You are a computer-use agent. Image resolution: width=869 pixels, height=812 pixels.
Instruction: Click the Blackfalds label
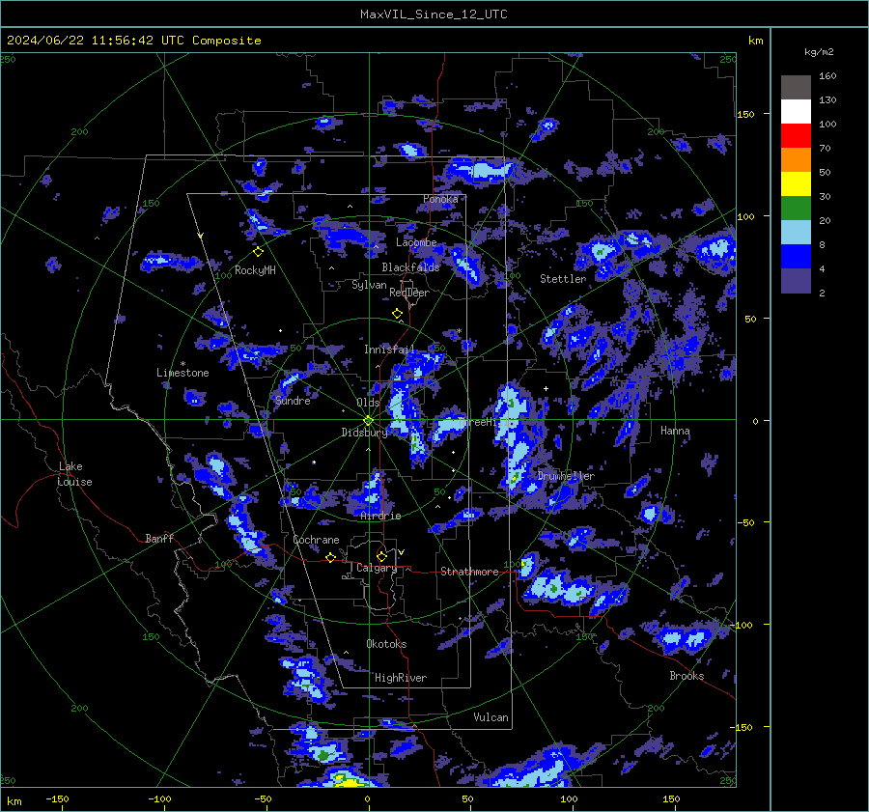point(410,267)
